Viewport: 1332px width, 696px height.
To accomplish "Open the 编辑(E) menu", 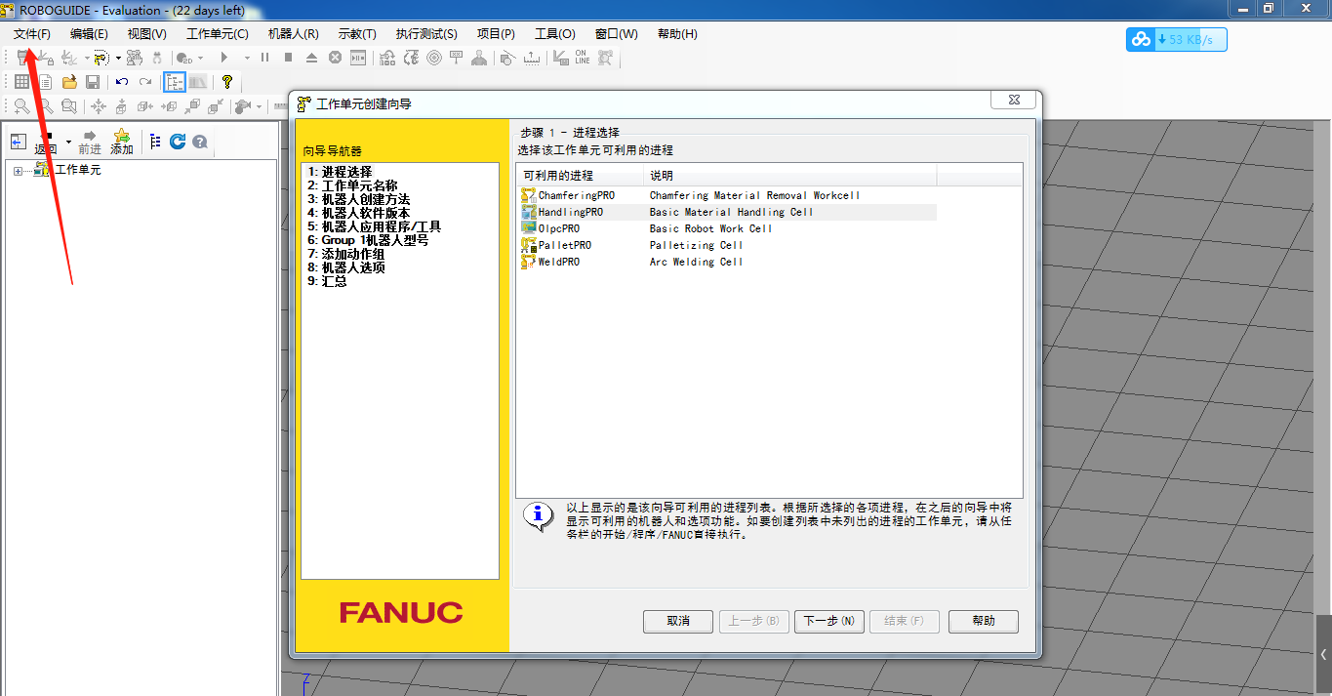I will [89, 34].
